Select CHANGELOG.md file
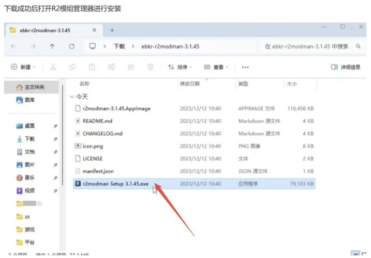The height and width of the screenshot is (258, 371). click(194, 134)
